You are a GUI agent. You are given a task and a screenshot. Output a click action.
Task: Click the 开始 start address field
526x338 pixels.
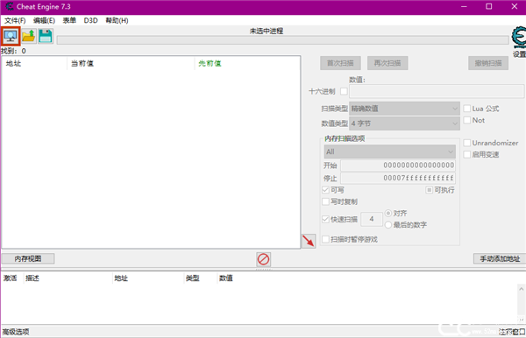[x=398, y=165]
